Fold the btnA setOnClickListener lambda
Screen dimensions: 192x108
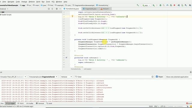70,28
